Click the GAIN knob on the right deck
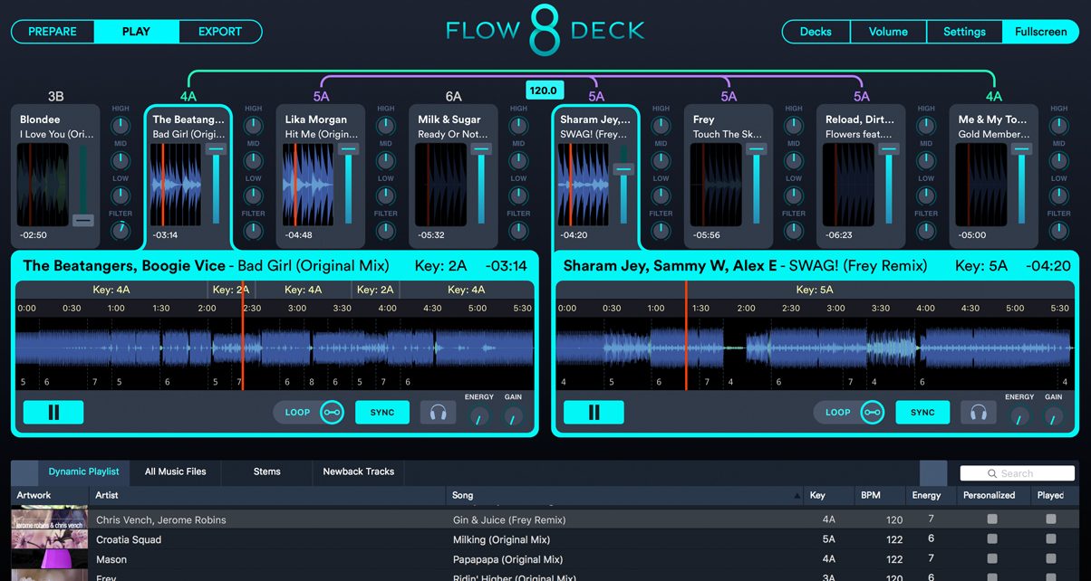The width and height of the screenshot is (1091, 581). click(x=1053, y=416)
